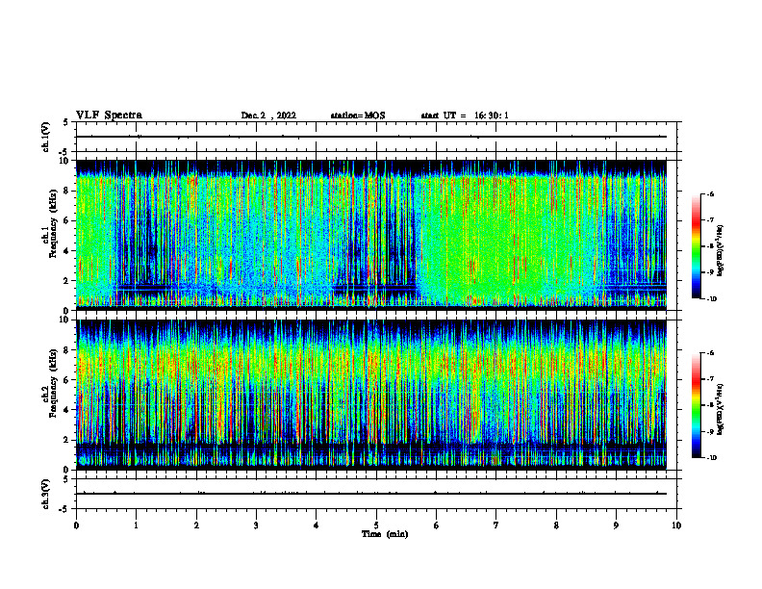Click the 'station=MOS' header label
The width and height of the screenshot is (762, 589).
coord(358,115)
